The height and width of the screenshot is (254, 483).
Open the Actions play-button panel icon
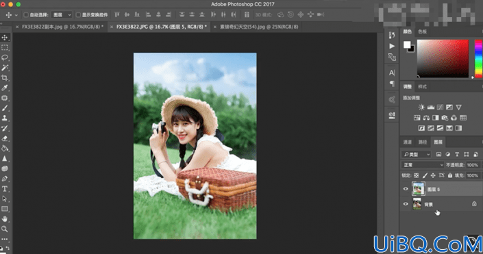tap(392, 46)
